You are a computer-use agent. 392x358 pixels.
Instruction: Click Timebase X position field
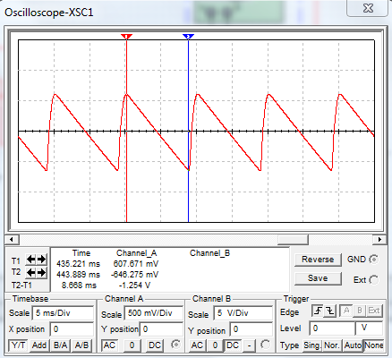click(72, 329)
